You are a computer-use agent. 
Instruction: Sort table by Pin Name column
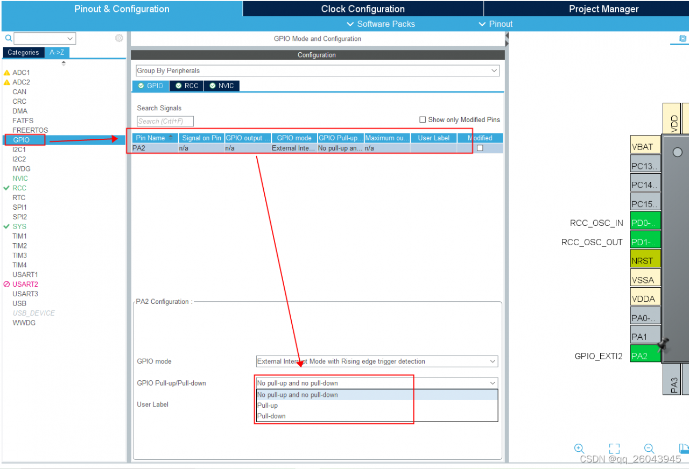click(x=155, y=138)
